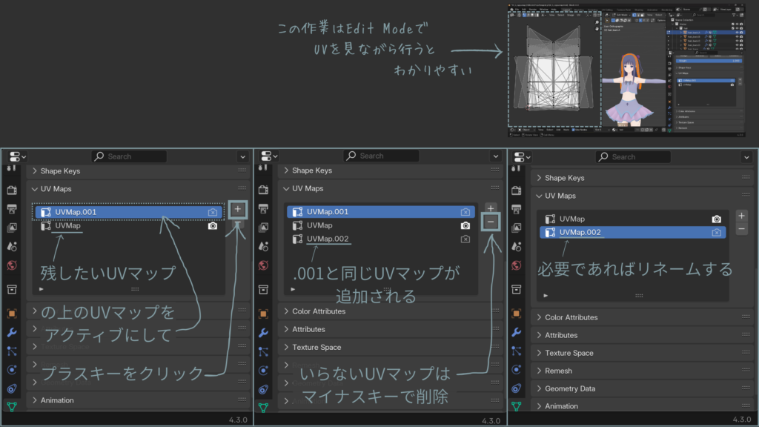Open Output properties printer icon in middle panel
Image resolution: width=759 pixels, height=427 pixels.
tap(263, 208)
